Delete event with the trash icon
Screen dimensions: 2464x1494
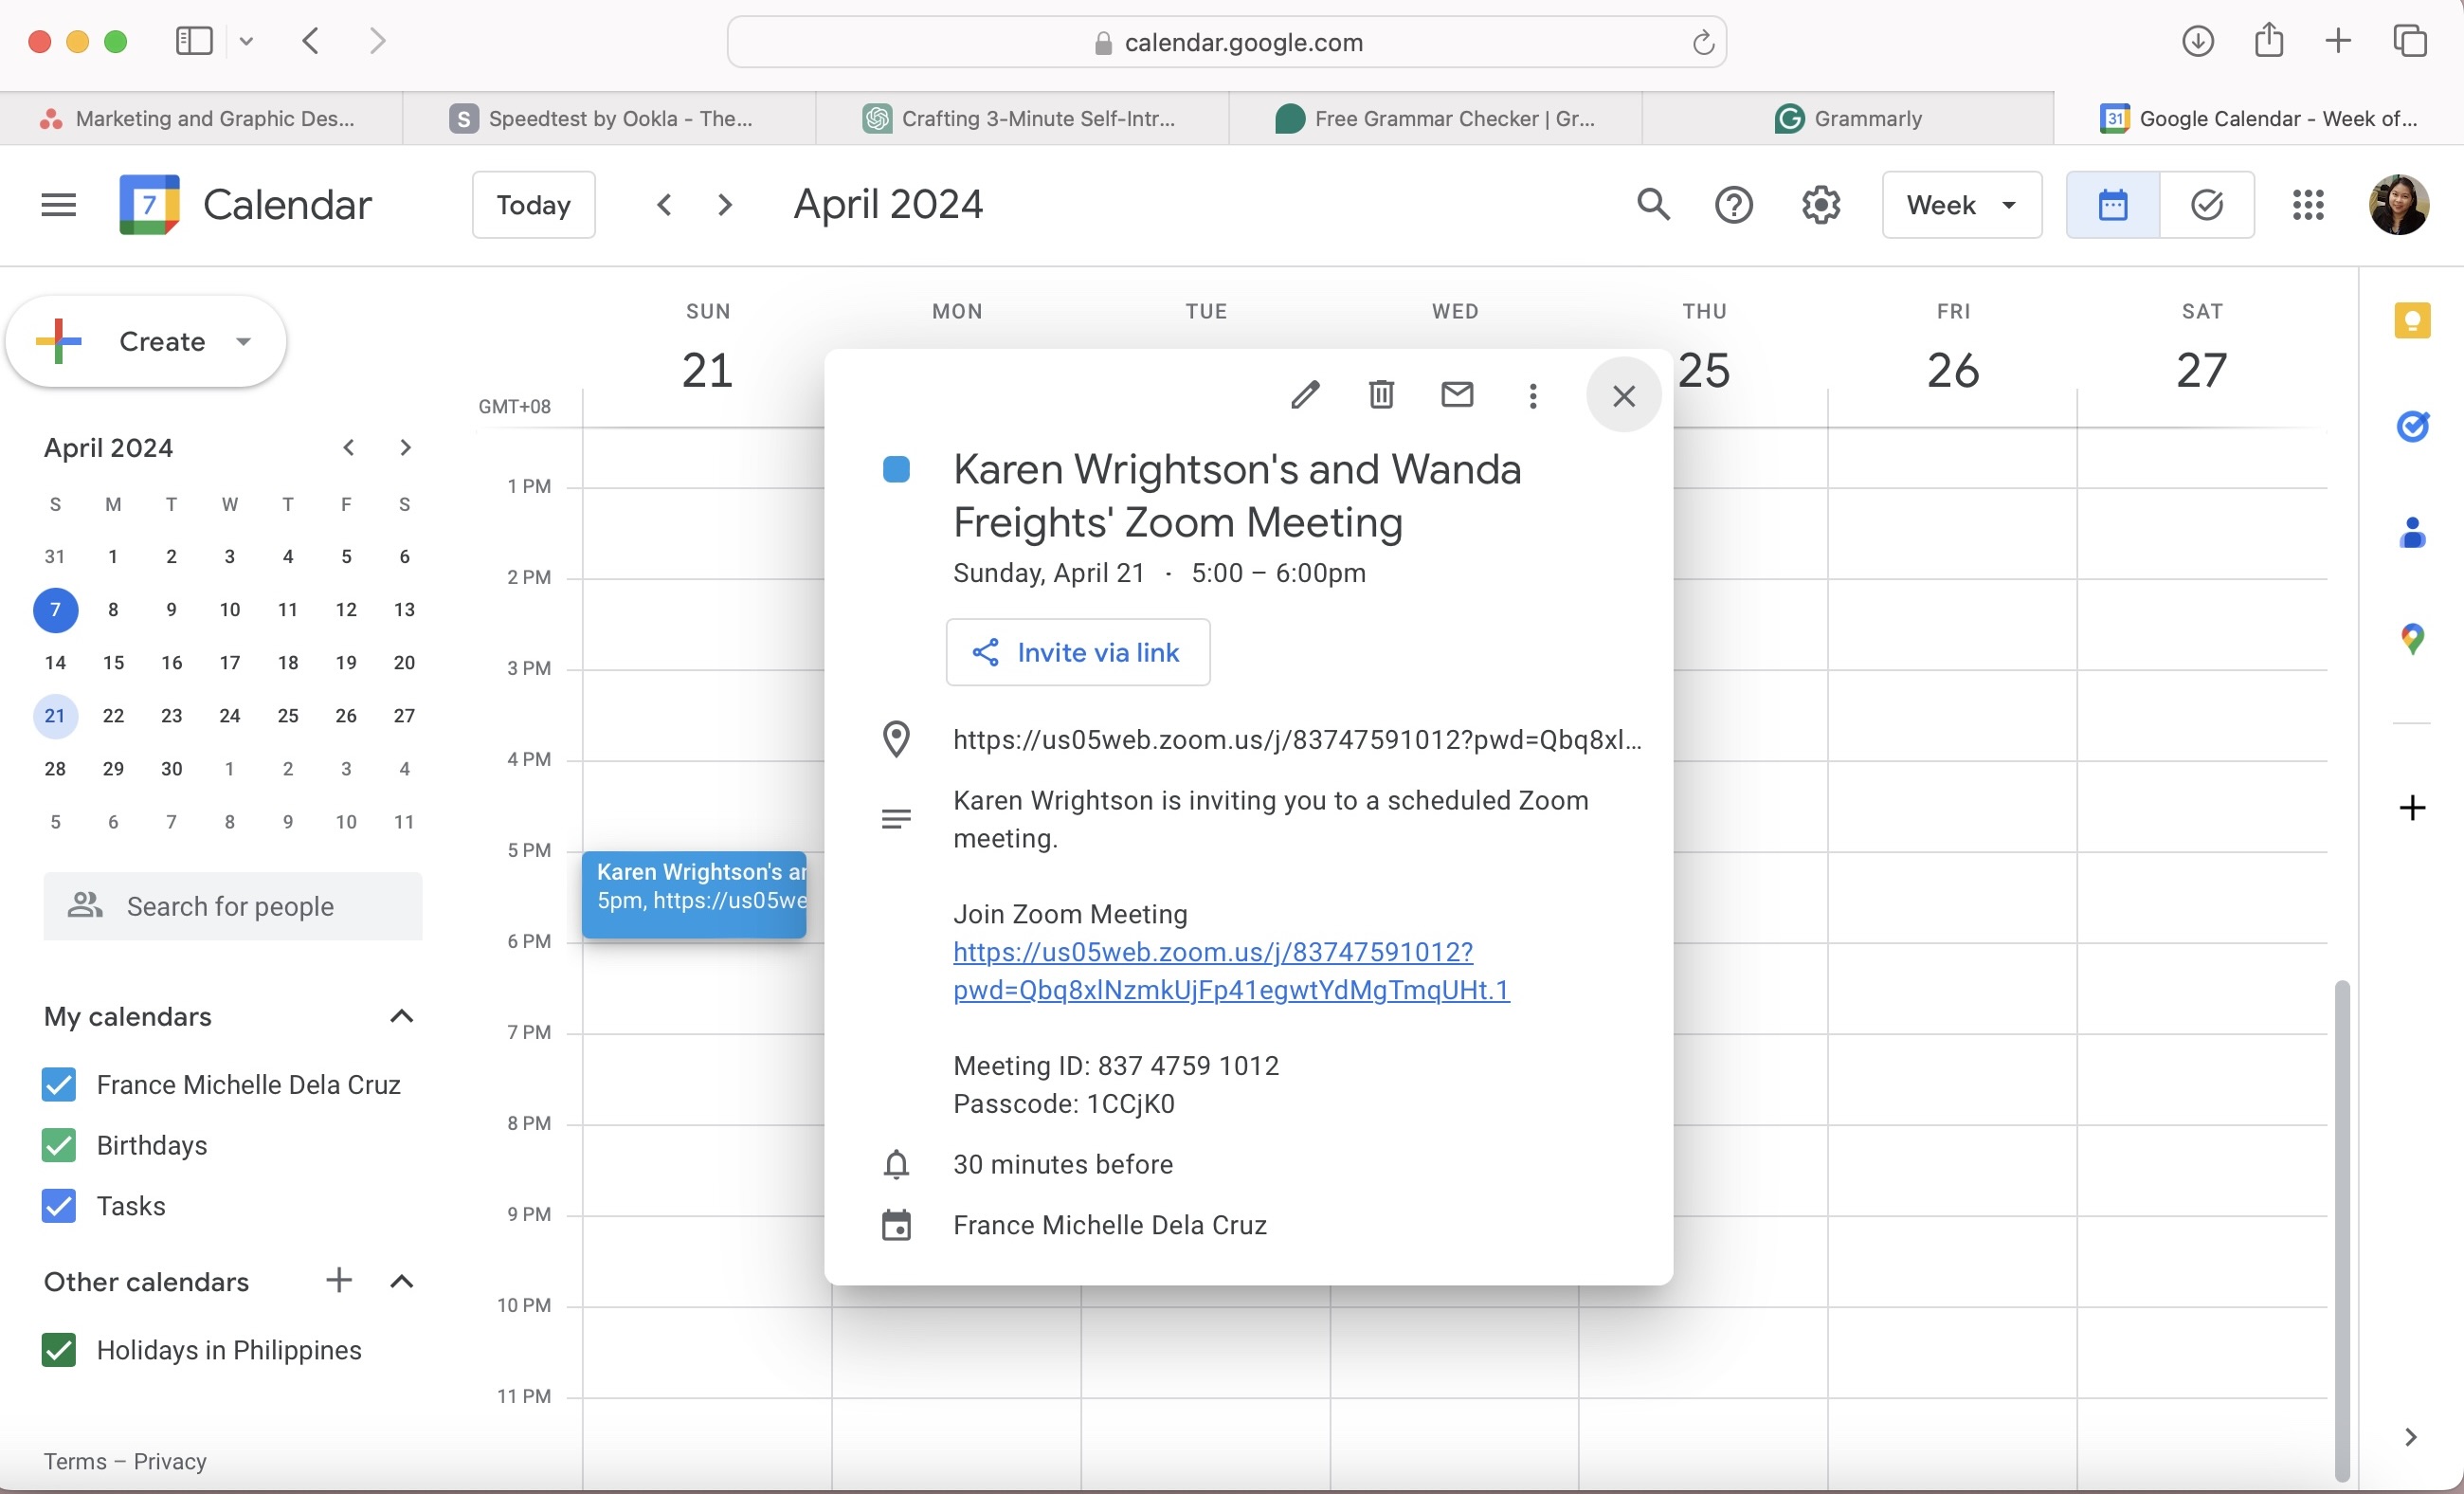pos(1381,395)
